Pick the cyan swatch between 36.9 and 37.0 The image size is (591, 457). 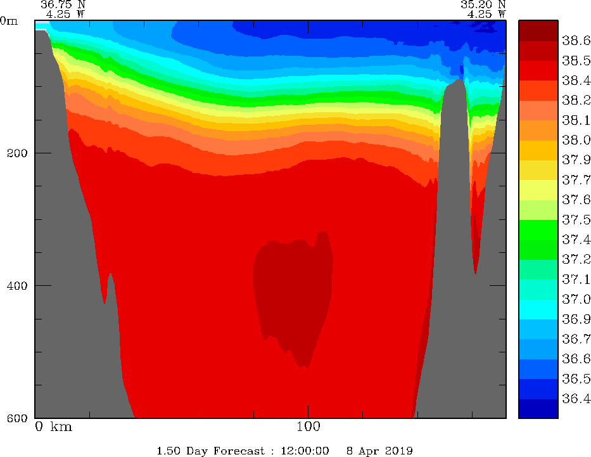(538, 309)
